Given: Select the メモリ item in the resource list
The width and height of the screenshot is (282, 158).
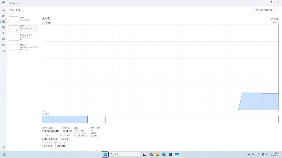Looking at the screenshot, I should 23,28.
